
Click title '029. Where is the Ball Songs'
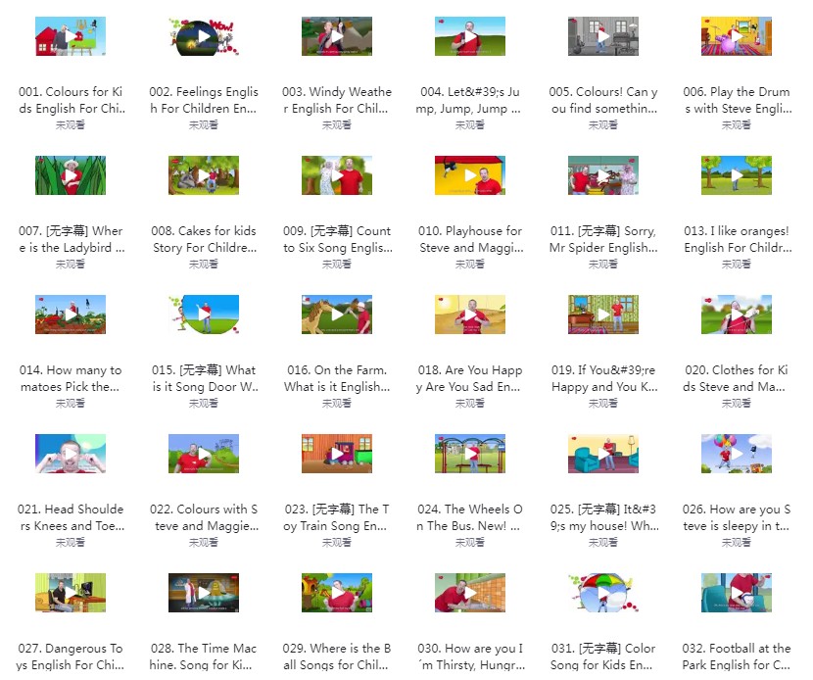pyautogui.click(x=337, y=656)
